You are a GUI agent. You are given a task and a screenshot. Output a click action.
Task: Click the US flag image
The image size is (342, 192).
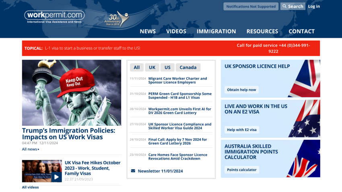point(305,118)
